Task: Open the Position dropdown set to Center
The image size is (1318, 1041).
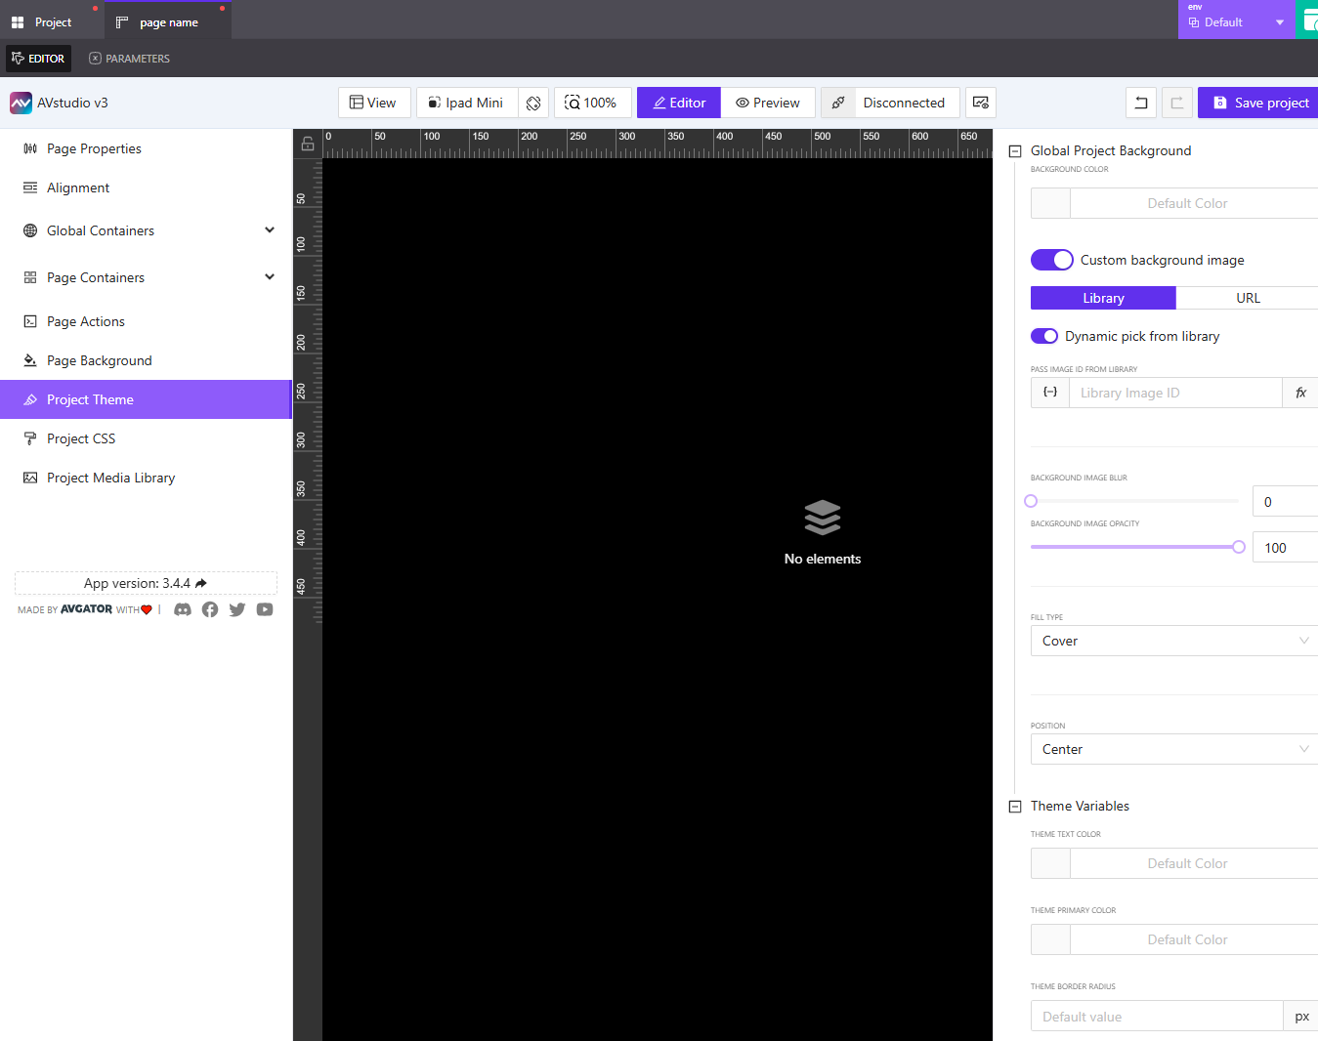Action: coord(1172,749)
